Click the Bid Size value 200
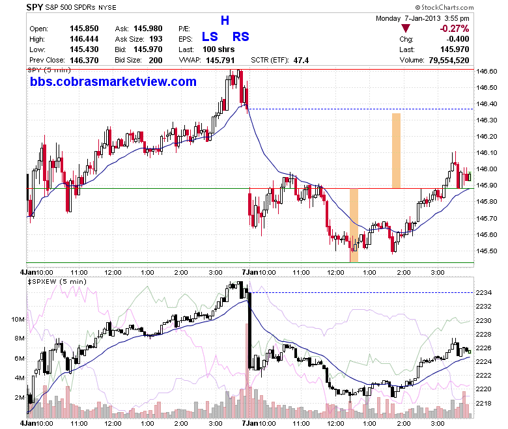 pos(156,61)
